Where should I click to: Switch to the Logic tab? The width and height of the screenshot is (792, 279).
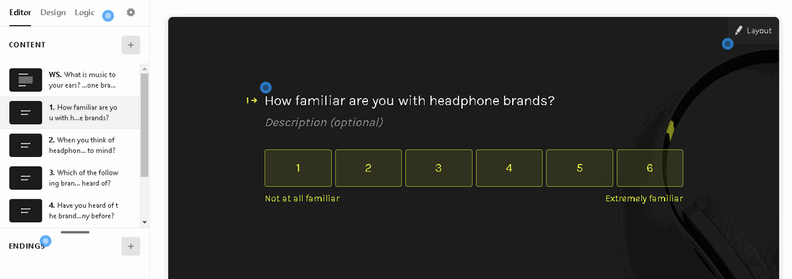(x=84, y=13)
